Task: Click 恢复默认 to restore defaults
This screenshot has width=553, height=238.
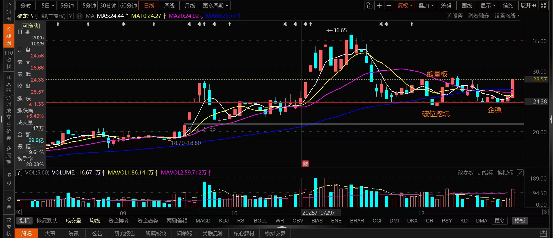Action: pyautogui.click(x=47, y=220)
